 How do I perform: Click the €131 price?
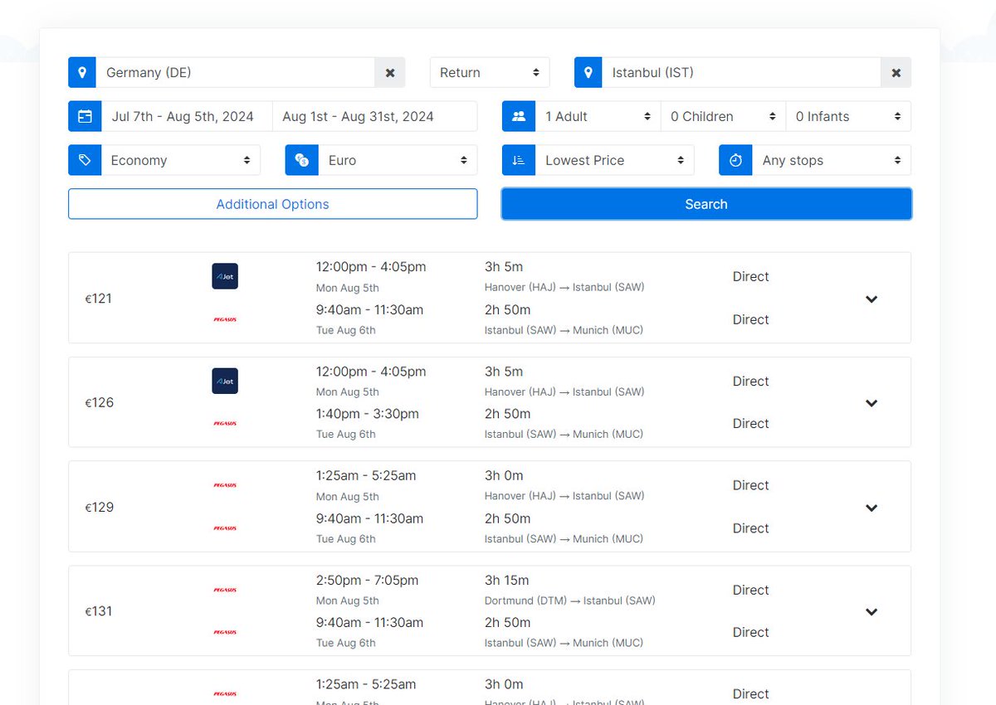[x=99, y=611]
